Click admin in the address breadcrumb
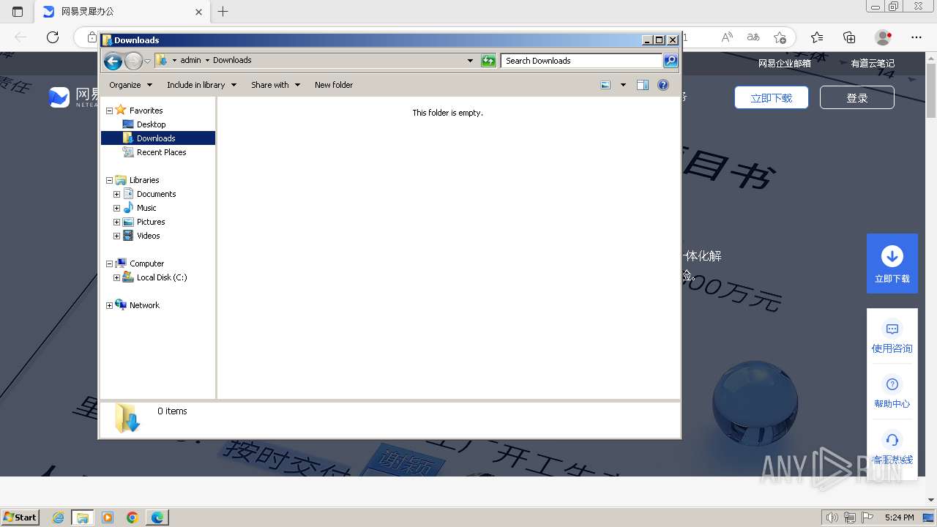937x527 pixels. pyautogui.click(x=190, y=60)
